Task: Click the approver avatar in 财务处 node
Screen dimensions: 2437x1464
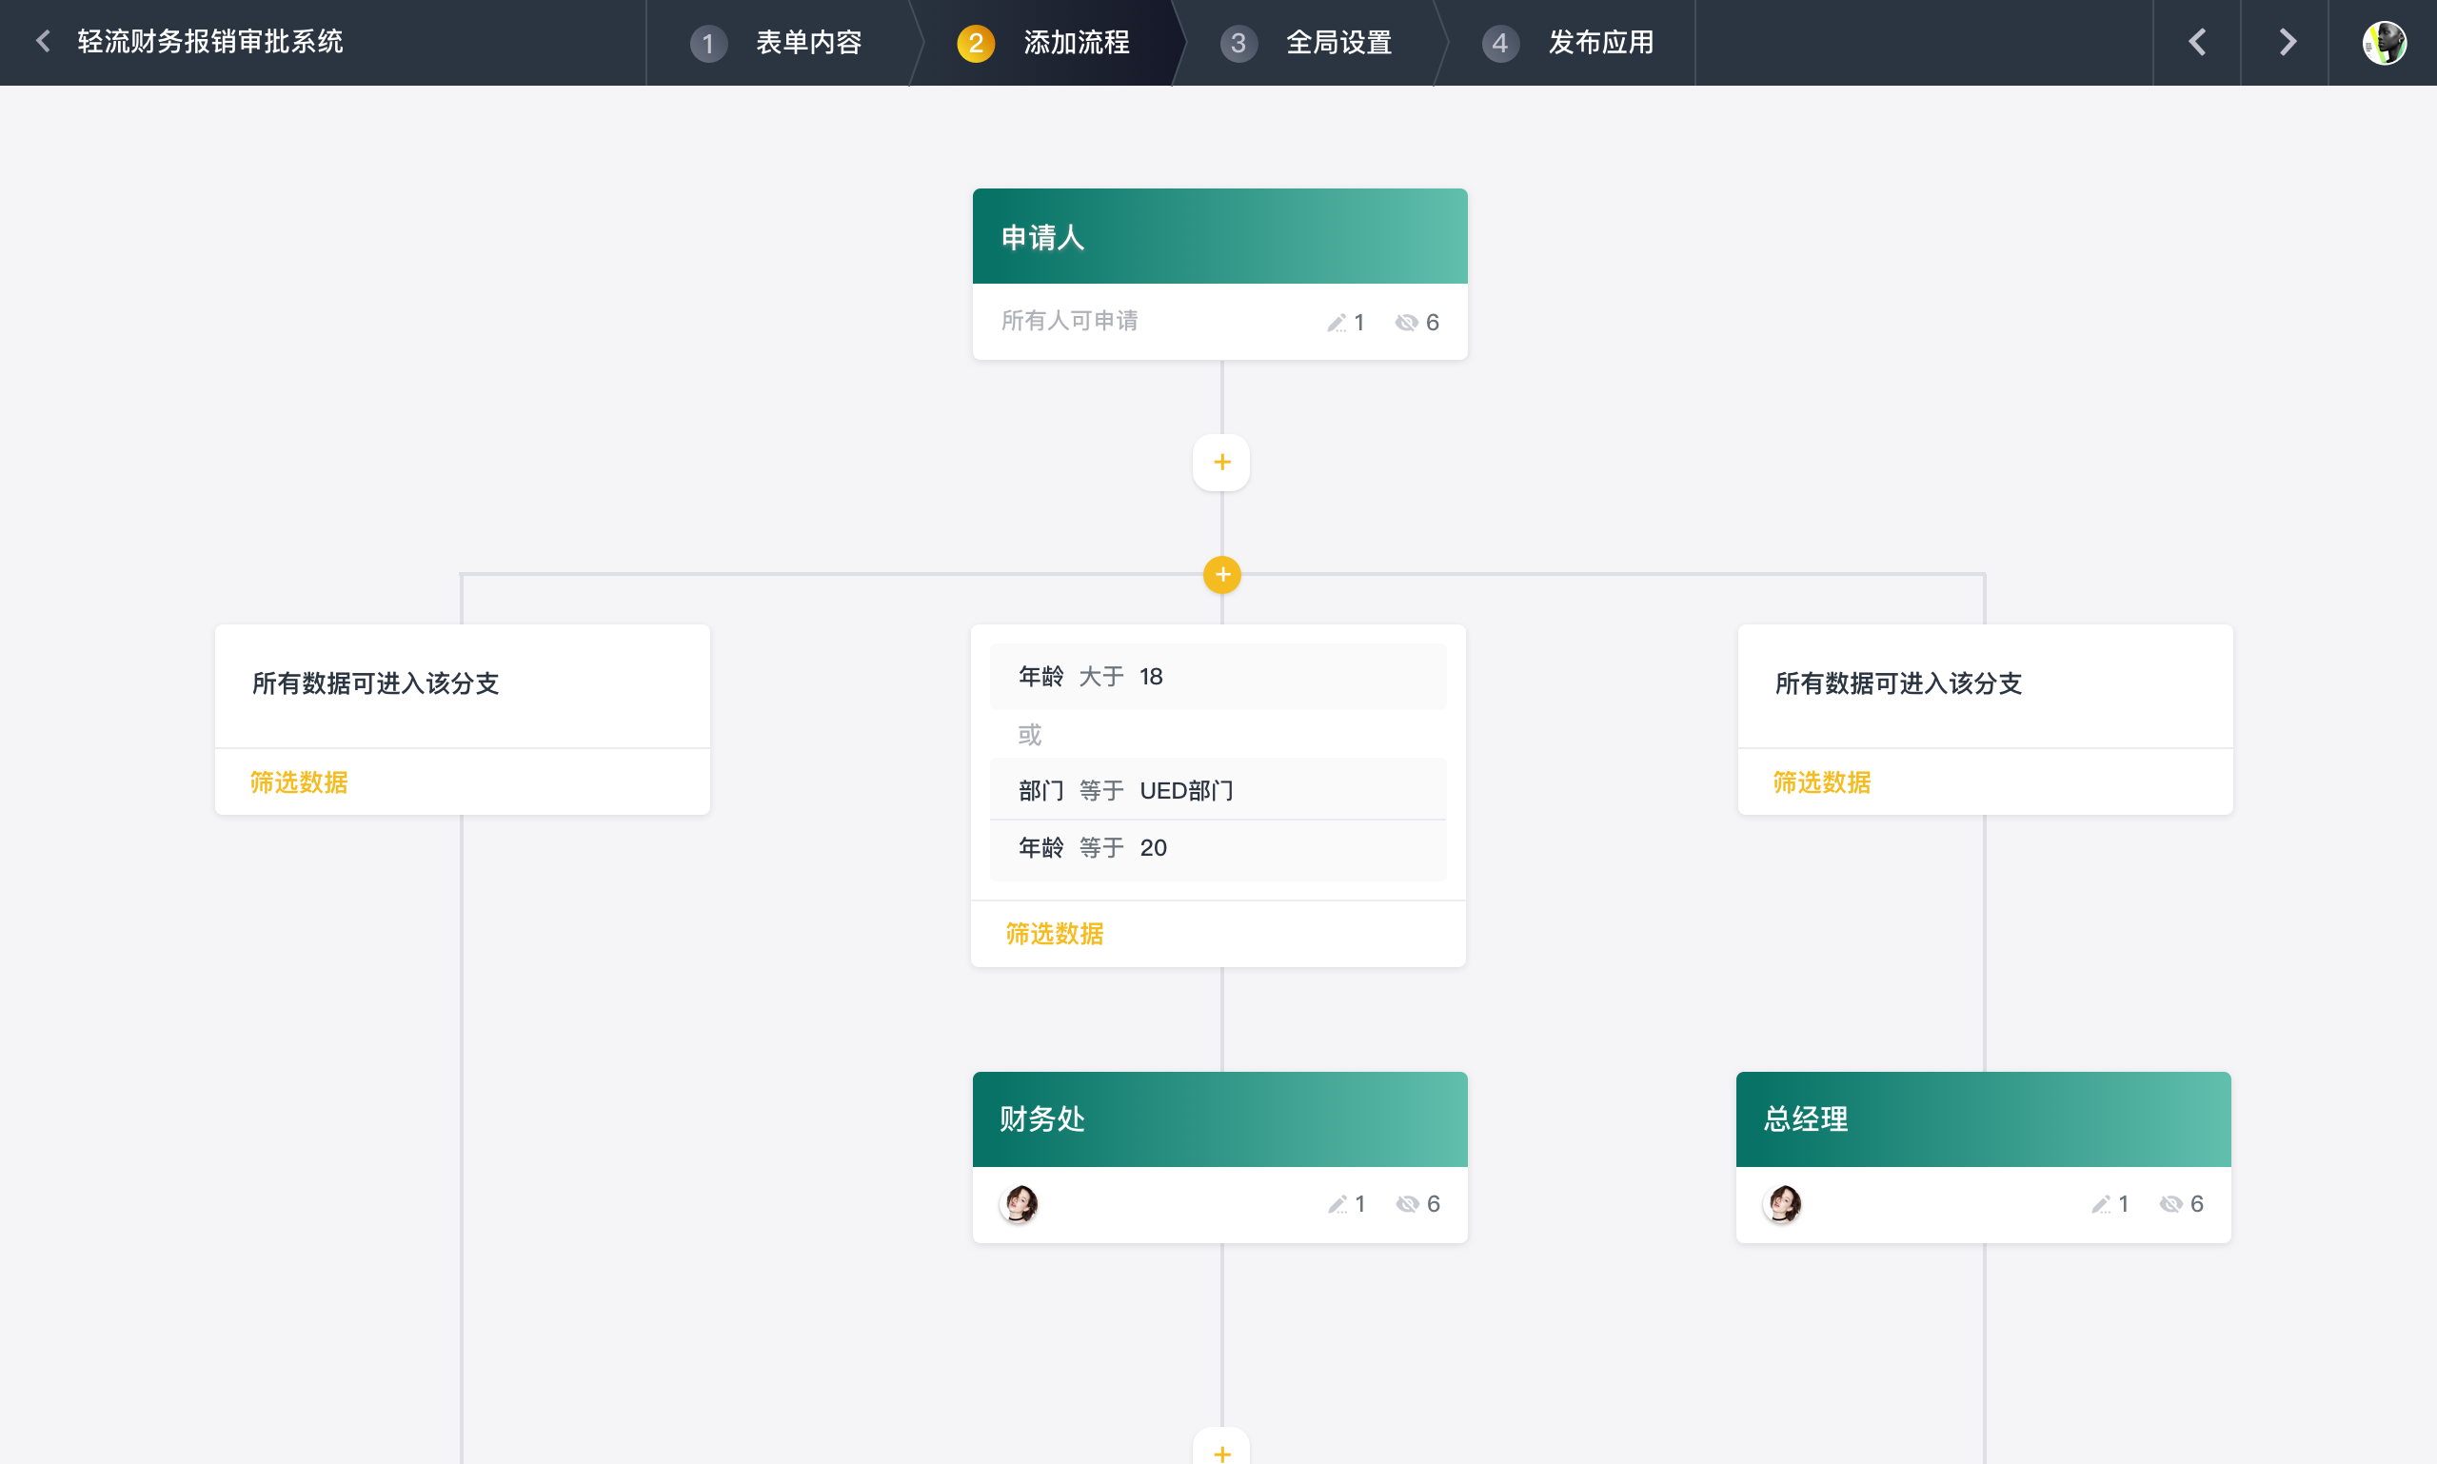Action: [1020, 1203]
